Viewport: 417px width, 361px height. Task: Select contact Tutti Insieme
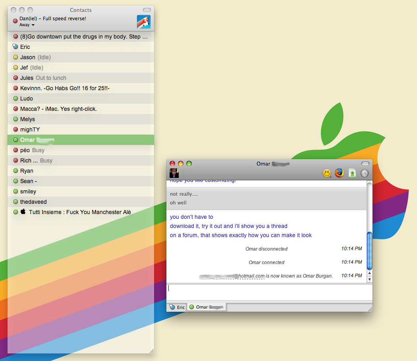pyautogui.click(x=81, y=212)
